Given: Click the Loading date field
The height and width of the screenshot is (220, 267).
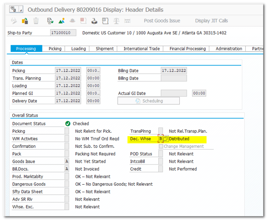Looking at the screenshot, I should pyautogui.click(x=68, y=86).
